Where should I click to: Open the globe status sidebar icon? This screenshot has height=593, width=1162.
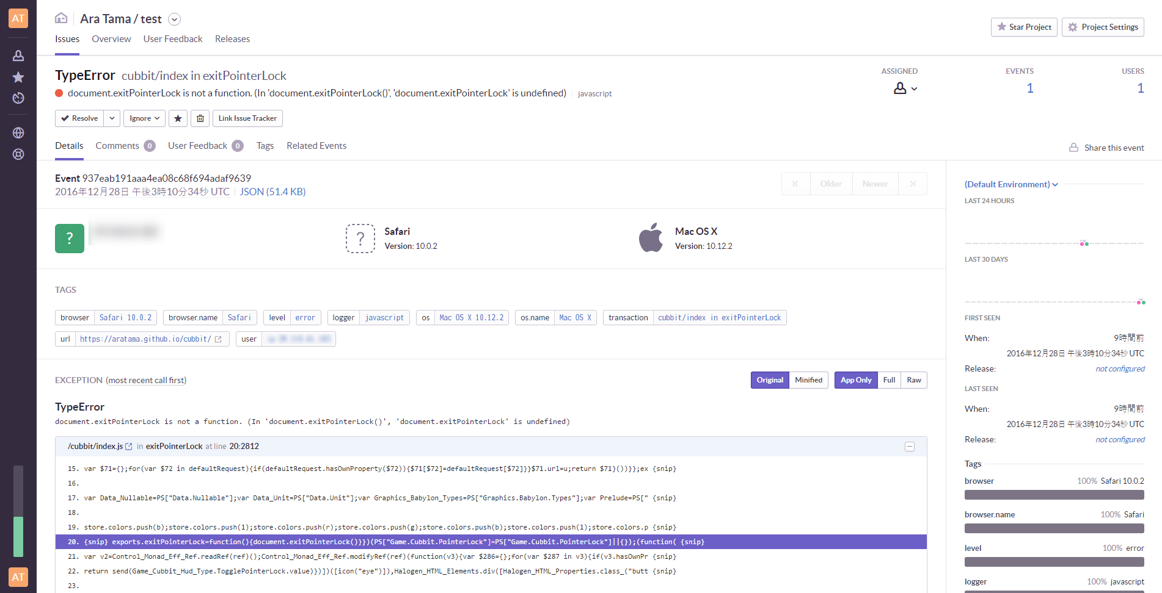point(18,132)
